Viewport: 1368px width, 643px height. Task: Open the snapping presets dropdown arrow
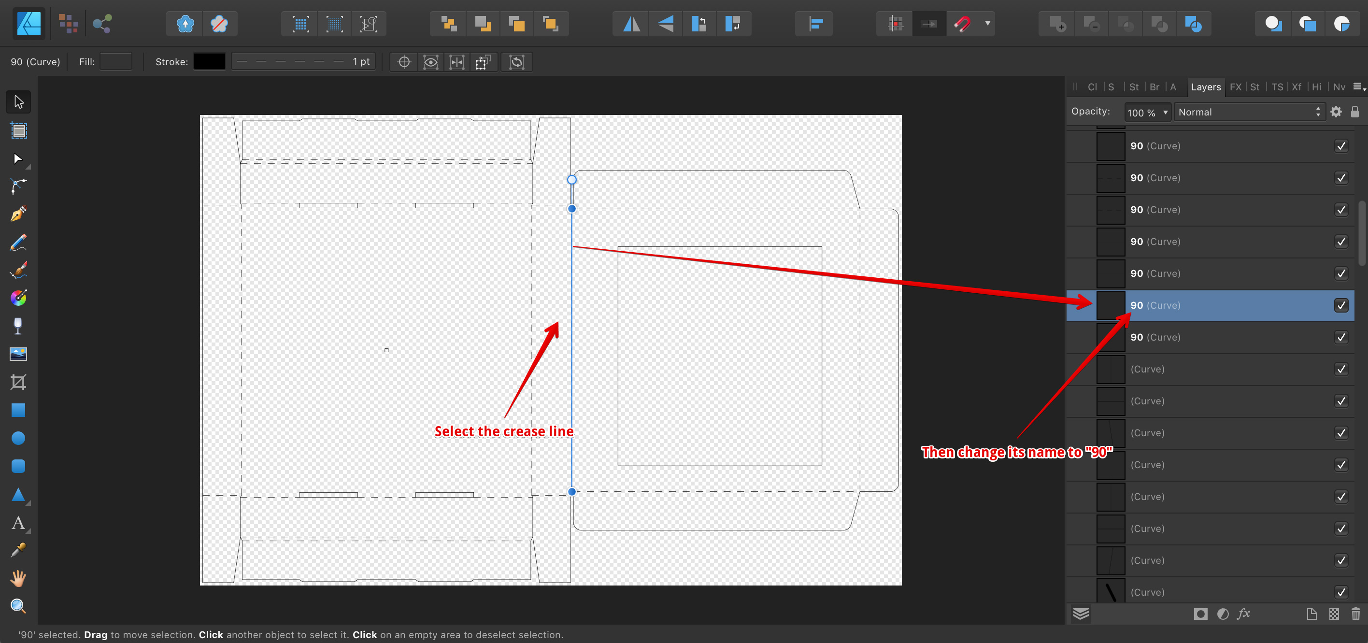988,23
